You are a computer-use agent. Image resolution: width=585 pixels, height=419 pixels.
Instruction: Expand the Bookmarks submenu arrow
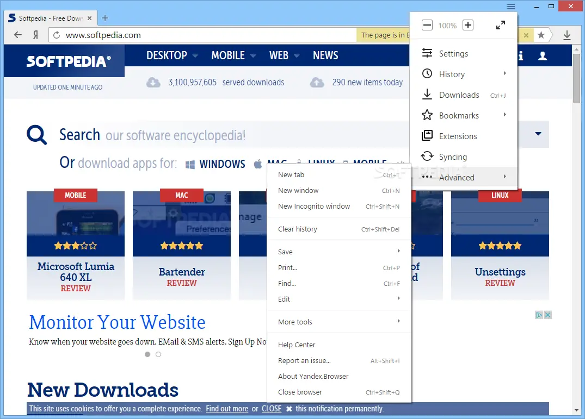click(x=505, y=115)
